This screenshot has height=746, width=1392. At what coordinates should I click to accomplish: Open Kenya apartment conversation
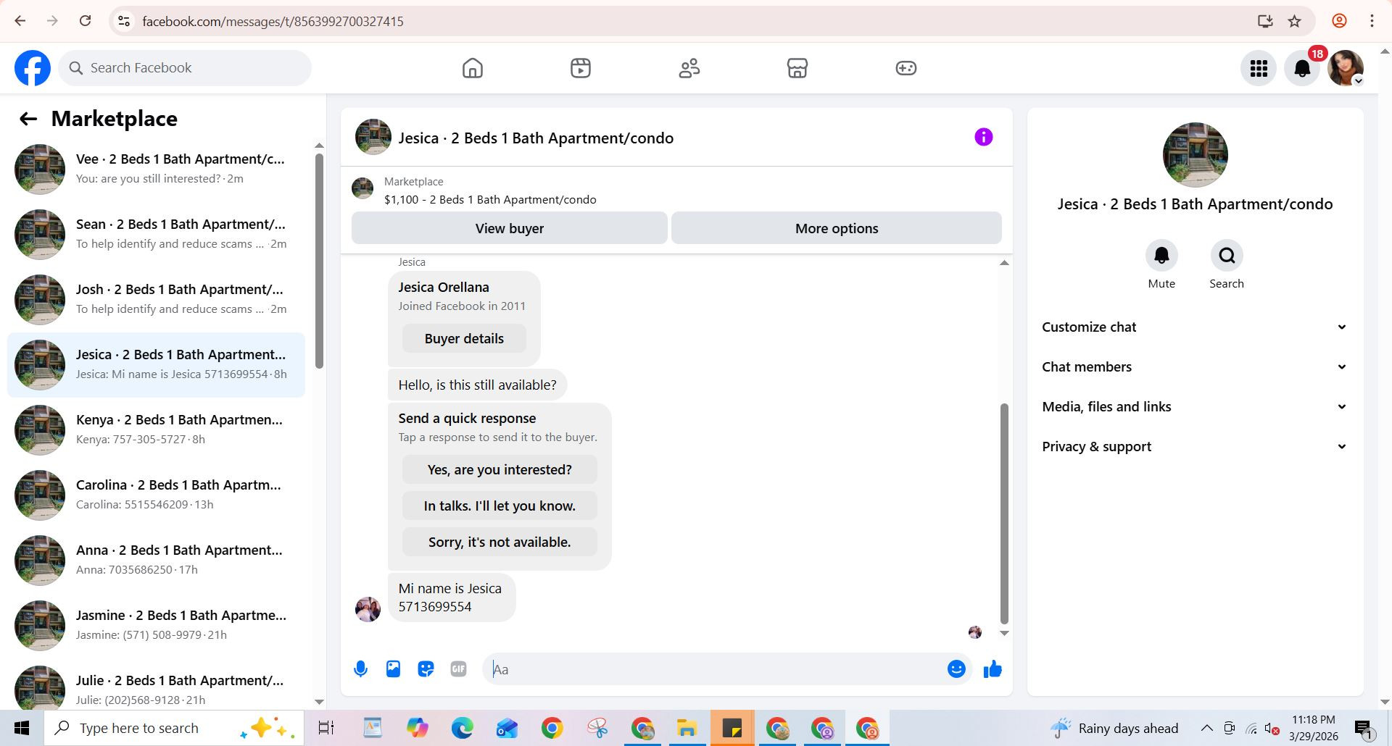156,429
